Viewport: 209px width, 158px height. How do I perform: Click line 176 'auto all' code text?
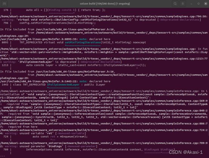click(x=66, y=10)
